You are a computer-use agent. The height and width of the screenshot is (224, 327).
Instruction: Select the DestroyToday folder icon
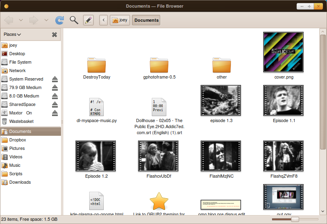click(96, 65)
